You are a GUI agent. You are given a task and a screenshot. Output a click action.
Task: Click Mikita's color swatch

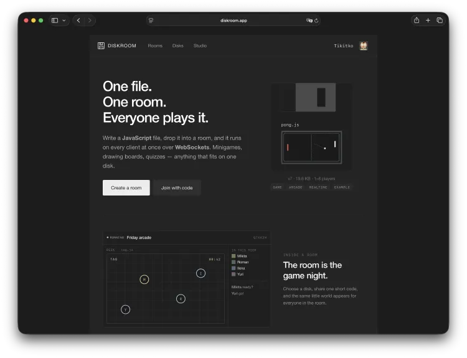pos(233,256)
